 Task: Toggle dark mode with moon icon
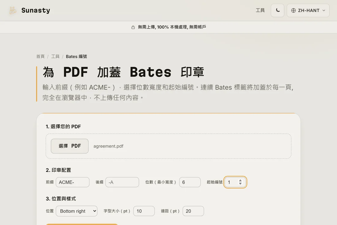[278, 10]
